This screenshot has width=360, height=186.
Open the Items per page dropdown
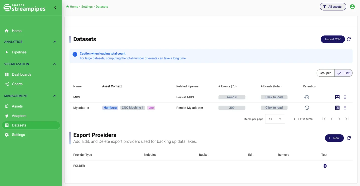point(275,119)
